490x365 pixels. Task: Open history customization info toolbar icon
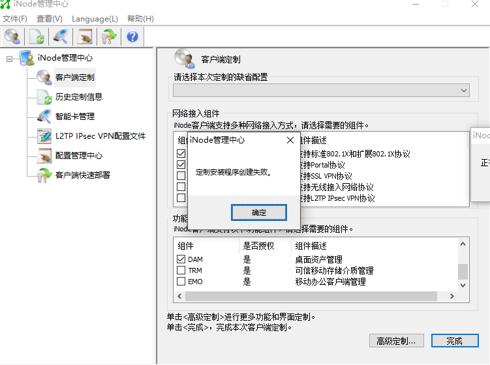(x=37, y=36)
